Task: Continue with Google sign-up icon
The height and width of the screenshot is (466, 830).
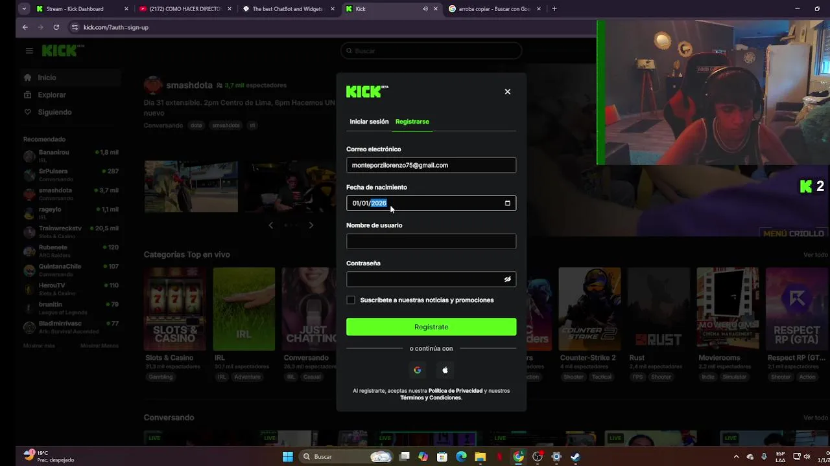Action: click(418, 370)
